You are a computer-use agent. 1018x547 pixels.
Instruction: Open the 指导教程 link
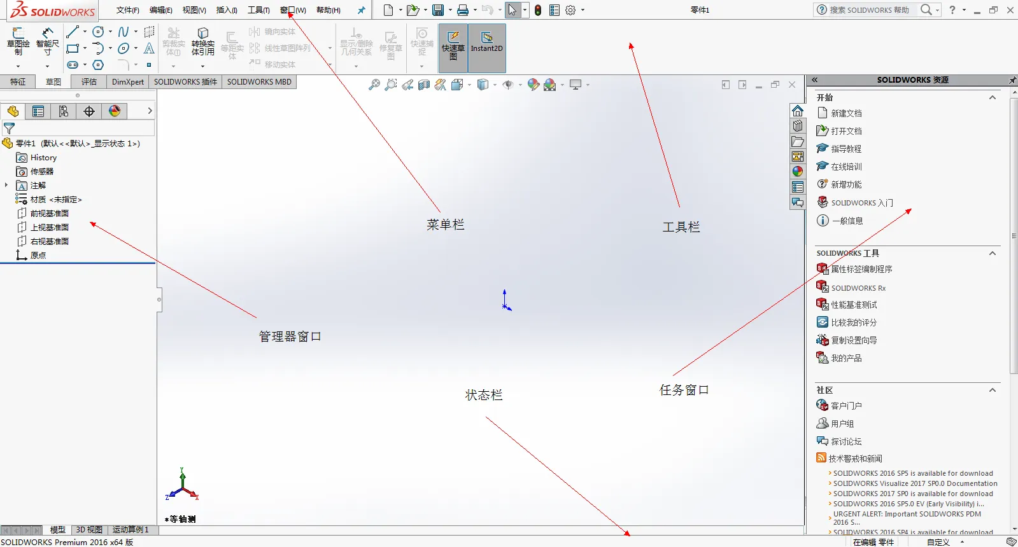[x=846, y=149]
